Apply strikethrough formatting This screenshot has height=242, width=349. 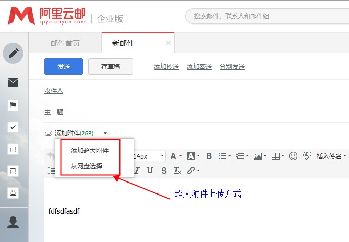click(x=164, y=171)
